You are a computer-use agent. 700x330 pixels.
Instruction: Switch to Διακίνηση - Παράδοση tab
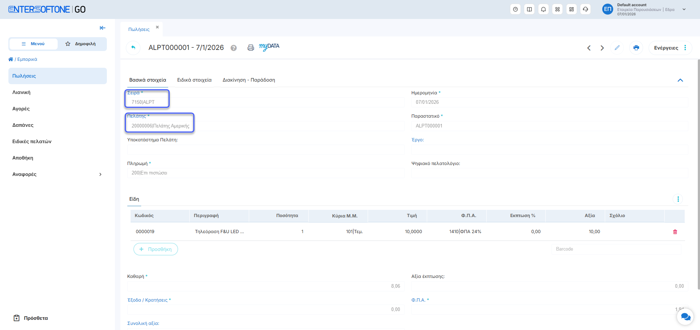coord(249,80)
